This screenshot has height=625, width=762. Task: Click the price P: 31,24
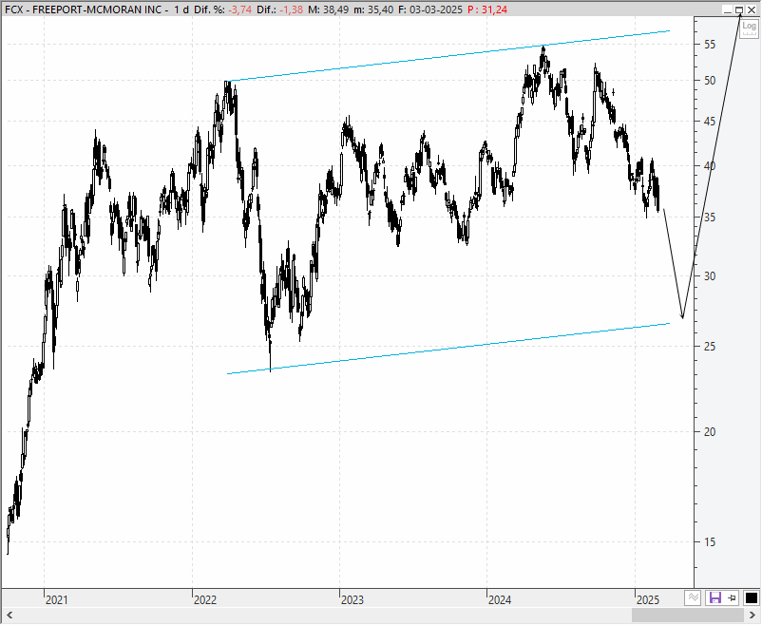pyautogui.click(x=487, y=9)
